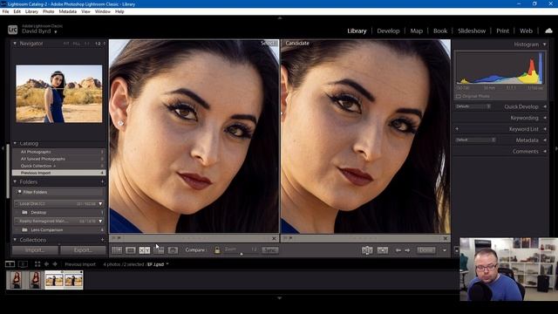Switch to Print module
The height and width of the screenshot is (314, 558).
coord(502,31)
